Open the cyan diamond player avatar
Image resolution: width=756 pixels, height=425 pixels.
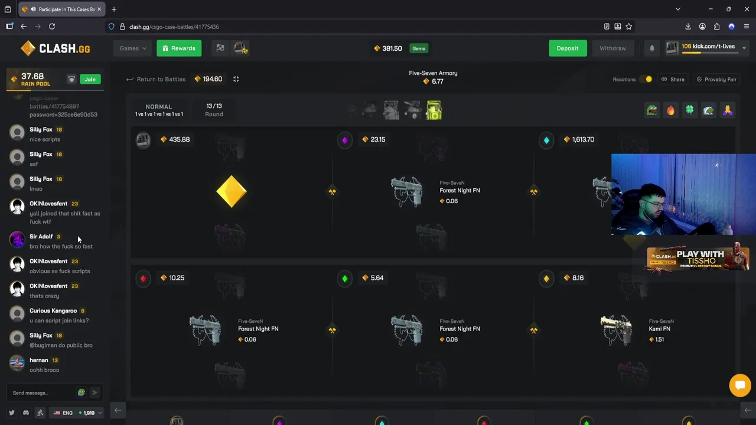pyautogui.click(x=546, y=140)
